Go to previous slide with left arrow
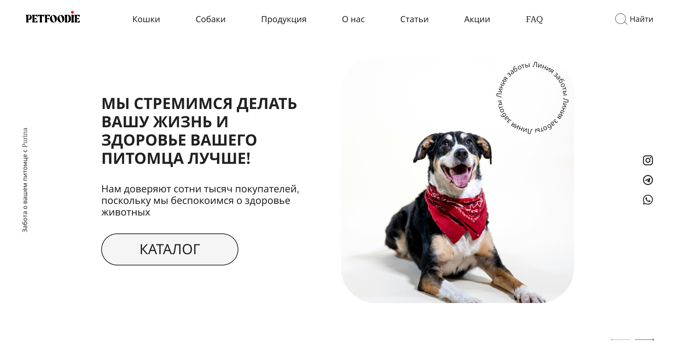The height and width of the screenshot is (360, 675). [x=620, y=340]
